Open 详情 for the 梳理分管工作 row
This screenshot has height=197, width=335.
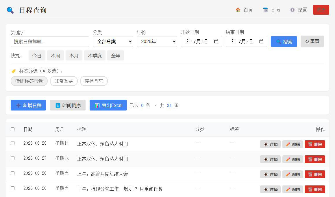click(x=271, y=189)
